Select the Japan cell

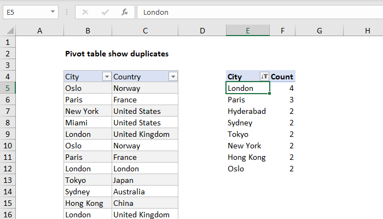pos(145,180)
